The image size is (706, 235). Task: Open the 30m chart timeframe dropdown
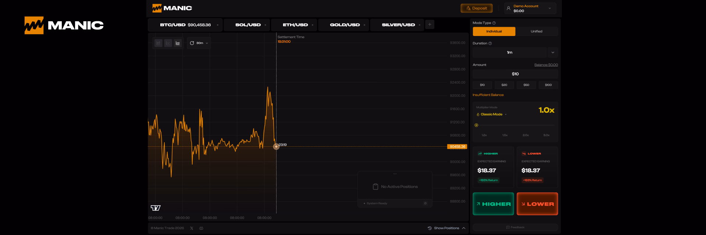click(x=199, y=43)
